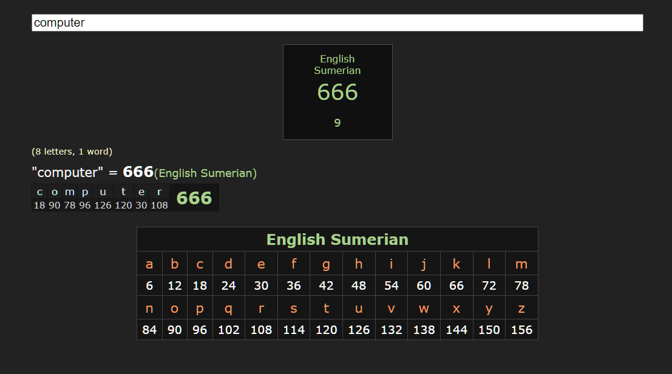Click letter "w" in the cipher table
Image resolution: width=672 pixels, height=374 pixels.
coord(424,308)
